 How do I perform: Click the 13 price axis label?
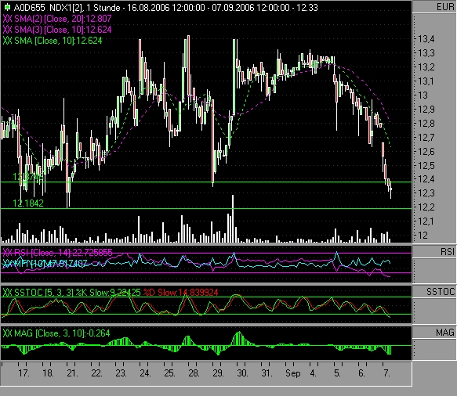pos(423,95)
